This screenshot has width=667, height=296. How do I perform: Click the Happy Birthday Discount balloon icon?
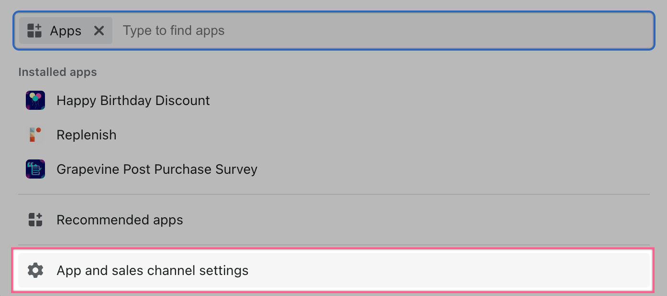[35, 101]
